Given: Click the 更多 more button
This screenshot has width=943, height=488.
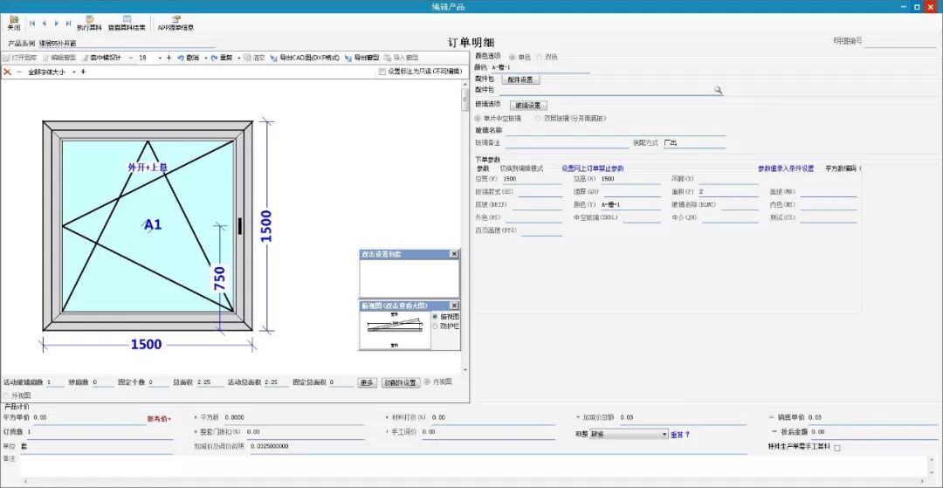Looking at the screenshot, I should [x=368, y=383].
